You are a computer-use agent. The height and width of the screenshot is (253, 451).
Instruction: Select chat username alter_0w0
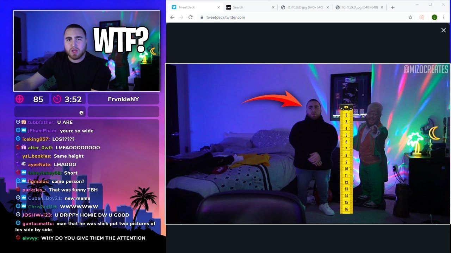tap(40, 148)
